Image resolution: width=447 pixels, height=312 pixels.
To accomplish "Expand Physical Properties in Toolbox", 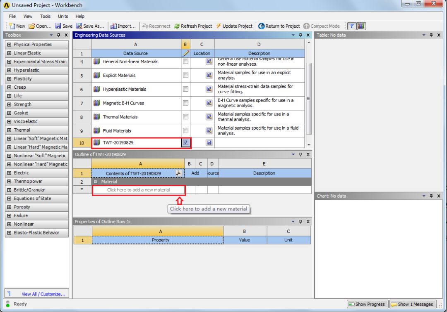I will (9, 44).
